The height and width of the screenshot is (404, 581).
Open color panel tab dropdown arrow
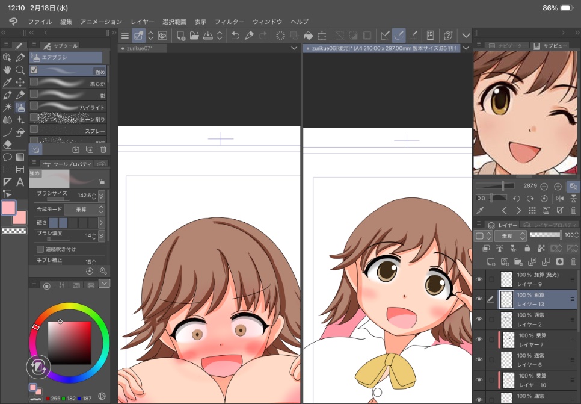point(105,284)
